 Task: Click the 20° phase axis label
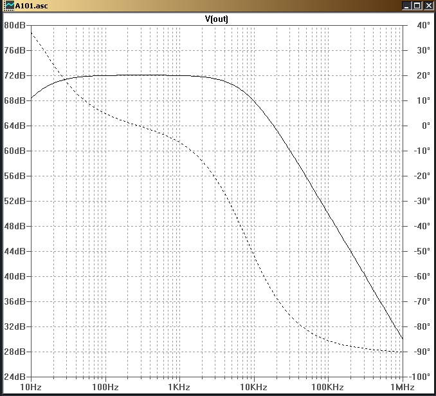coord(424,75)
